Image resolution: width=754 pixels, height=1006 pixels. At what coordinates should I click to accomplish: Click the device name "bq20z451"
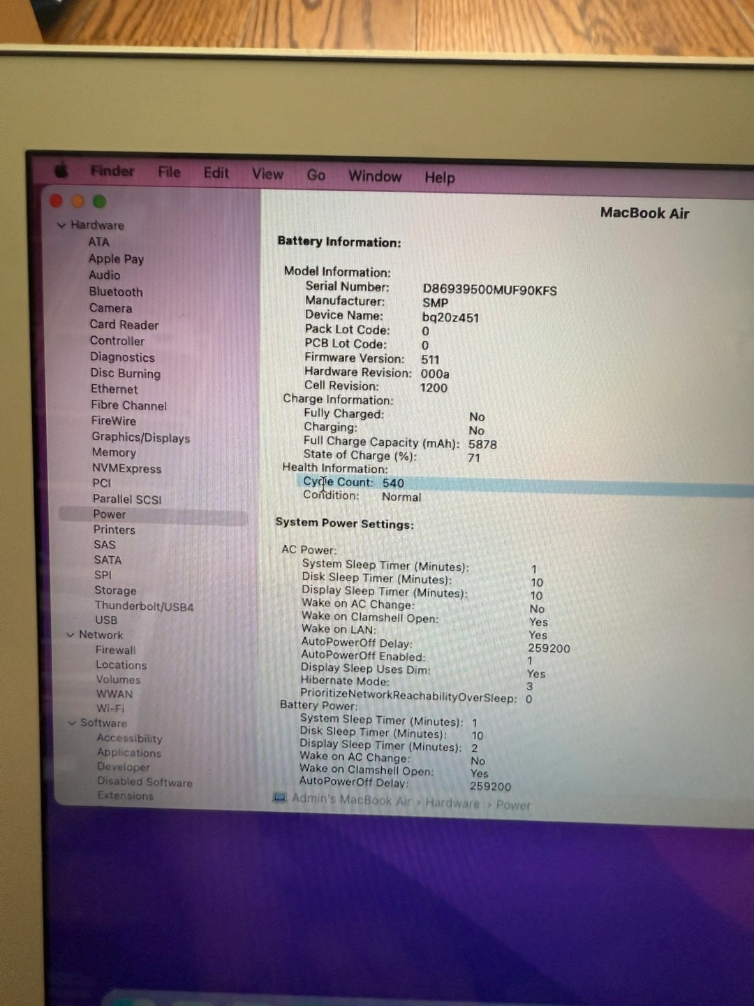coord(450,317)
